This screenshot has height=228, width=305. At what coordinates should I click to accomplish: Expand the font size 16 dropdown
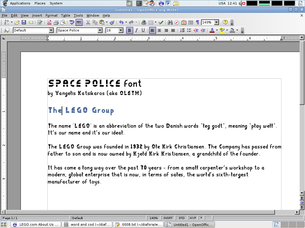point(121,30)
